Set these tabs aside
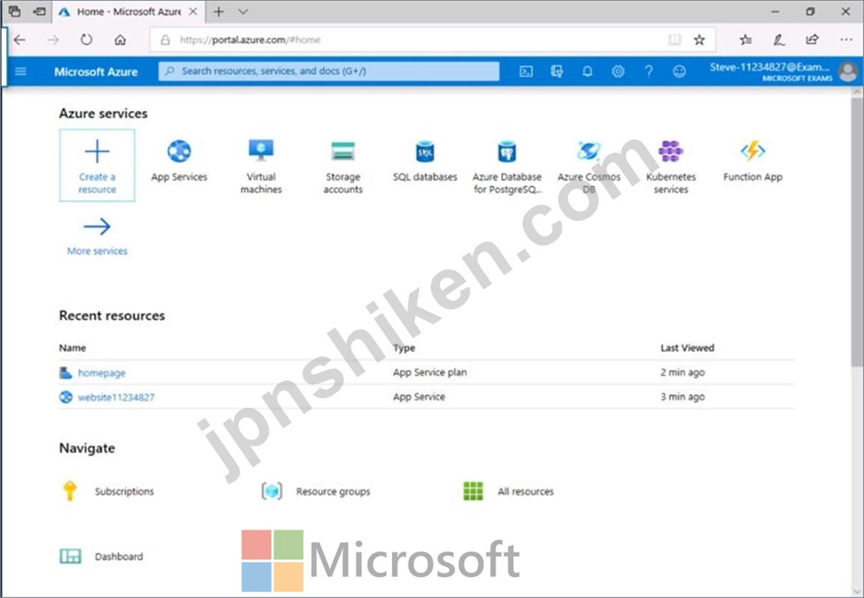The image size is (864, 598). (x=39, y=11)
